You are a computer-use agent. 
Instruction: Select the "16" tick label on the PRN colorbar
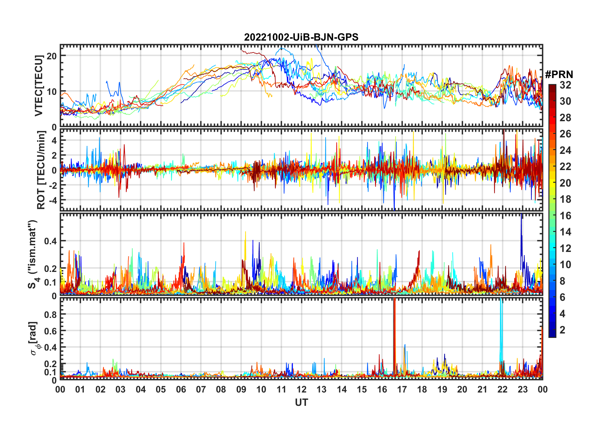pos(565,216)
